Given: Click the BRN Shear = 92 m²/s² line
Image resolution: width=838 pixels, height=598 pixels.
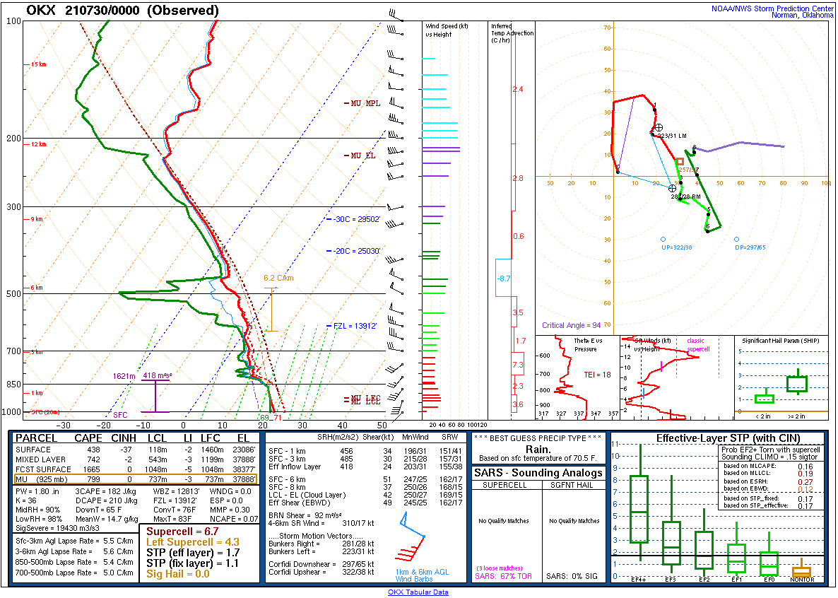Looking at the screenshot, I should [305, 515].
